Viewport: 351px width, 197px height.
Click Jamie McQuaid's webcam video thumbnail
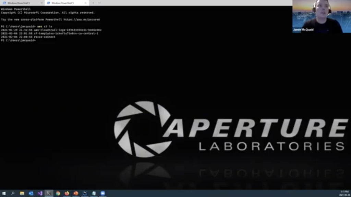[x=322, y=16]
